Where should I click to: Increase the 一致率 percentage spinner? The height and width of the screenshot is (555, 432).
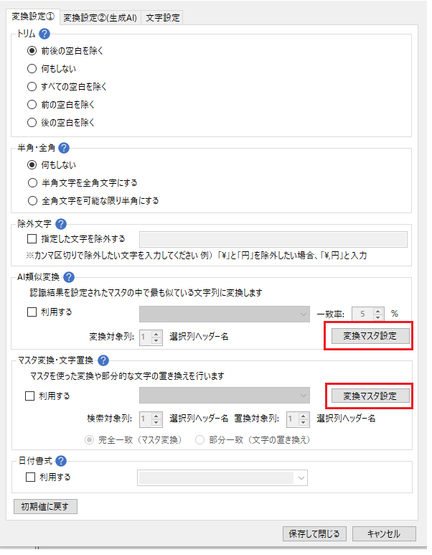378,311
